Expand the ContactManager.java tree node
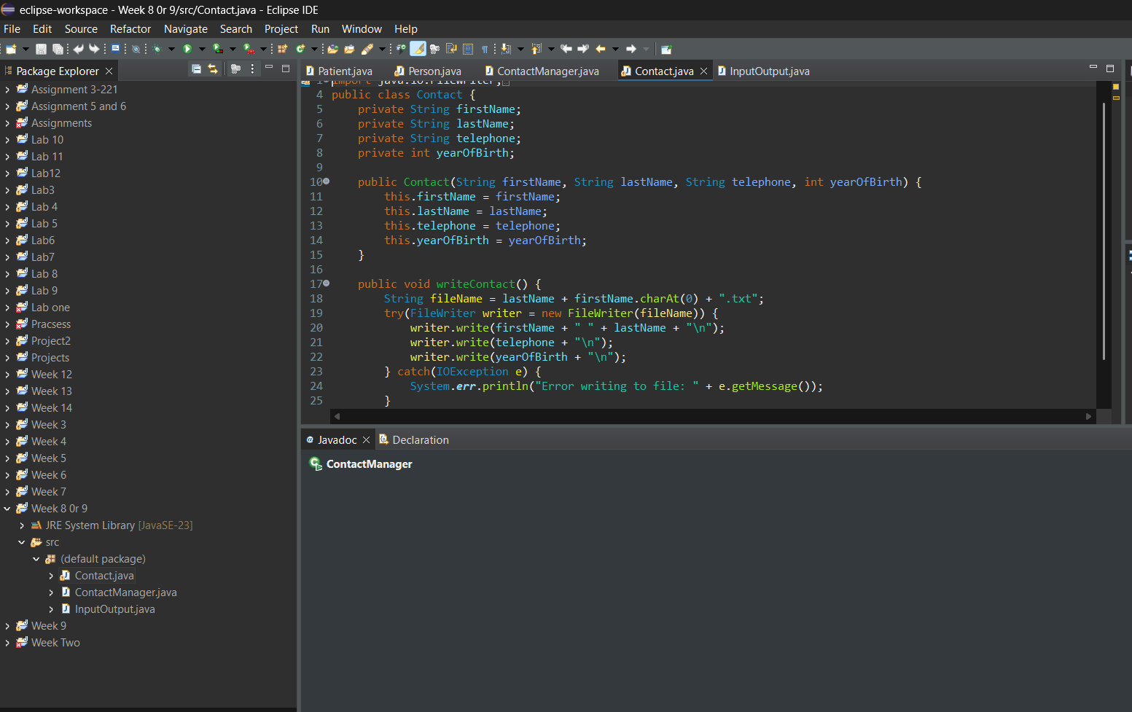The width and height of the screenshot is (1132, 712). point(51,592)
